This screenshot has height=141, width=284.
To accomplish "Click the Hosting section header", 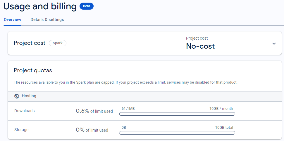I will pyautogui.click(x=29, y=96).
